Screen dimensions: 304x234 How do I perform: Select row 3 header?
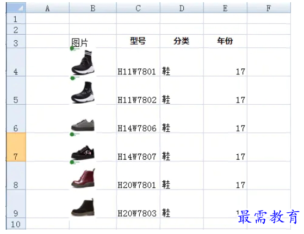click(16, 41)
